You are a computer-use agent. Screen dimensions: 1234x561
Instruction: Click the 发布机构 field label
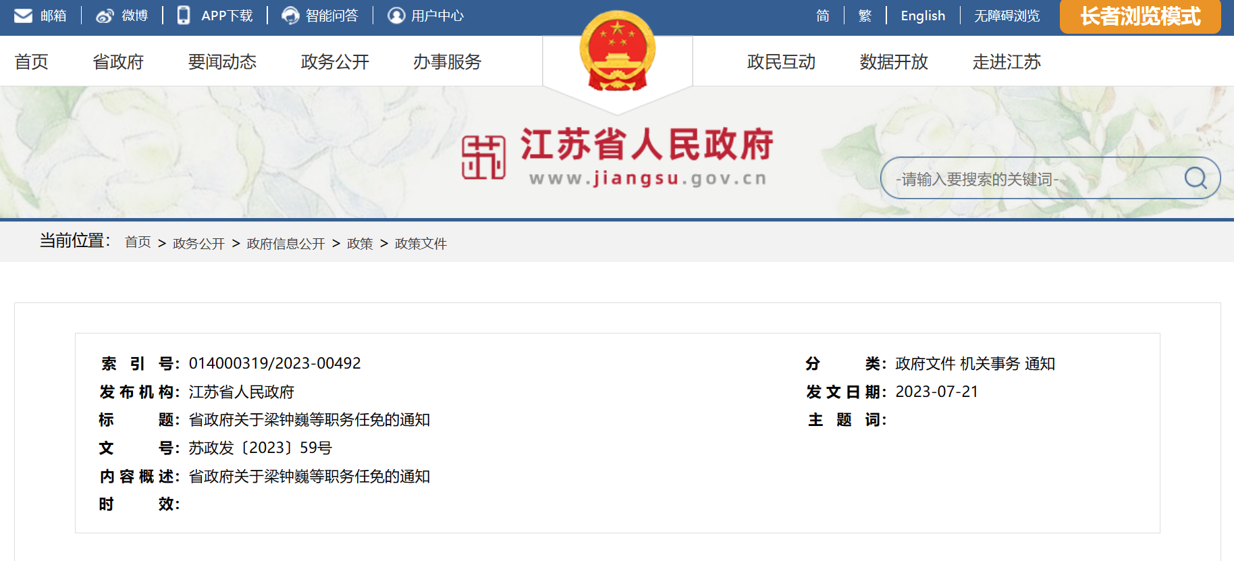[140, 392]
